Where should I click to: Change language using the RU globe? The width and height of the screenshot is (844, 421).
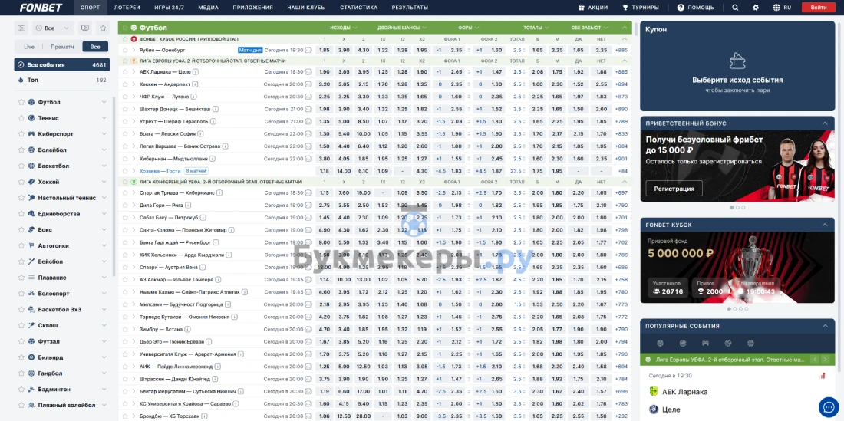tap(782, 8)
